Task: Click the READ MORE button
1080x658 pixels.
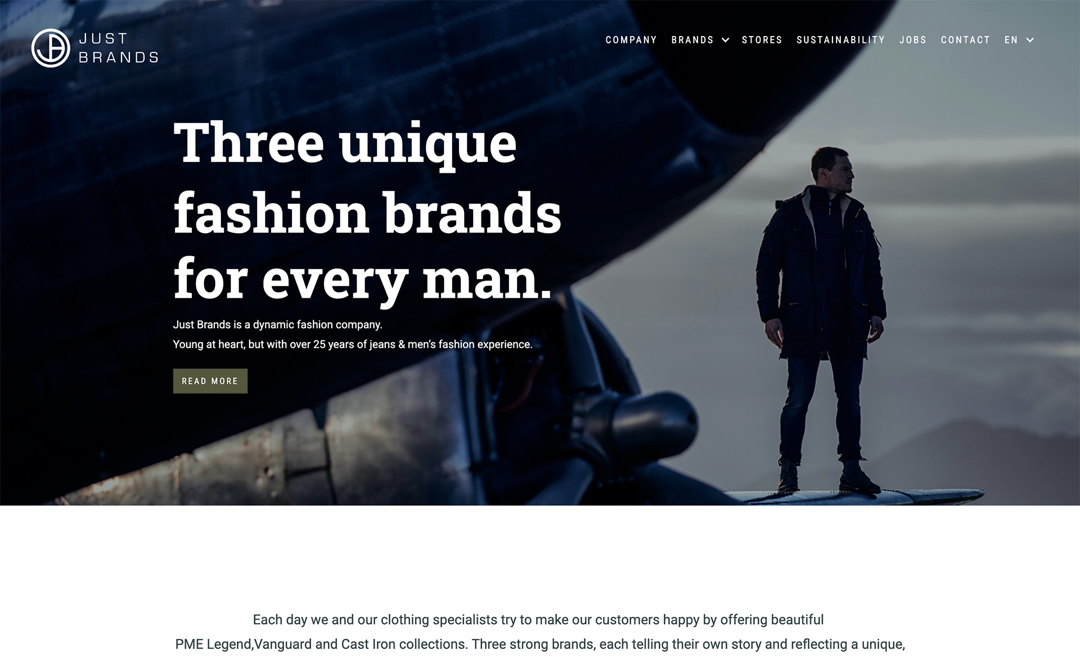Action: pyautogui.click(x=210, y=381)
